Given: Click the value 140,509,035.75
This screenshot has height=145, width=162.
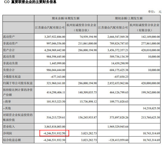Looking at the screenshot, I should (87, 92).
